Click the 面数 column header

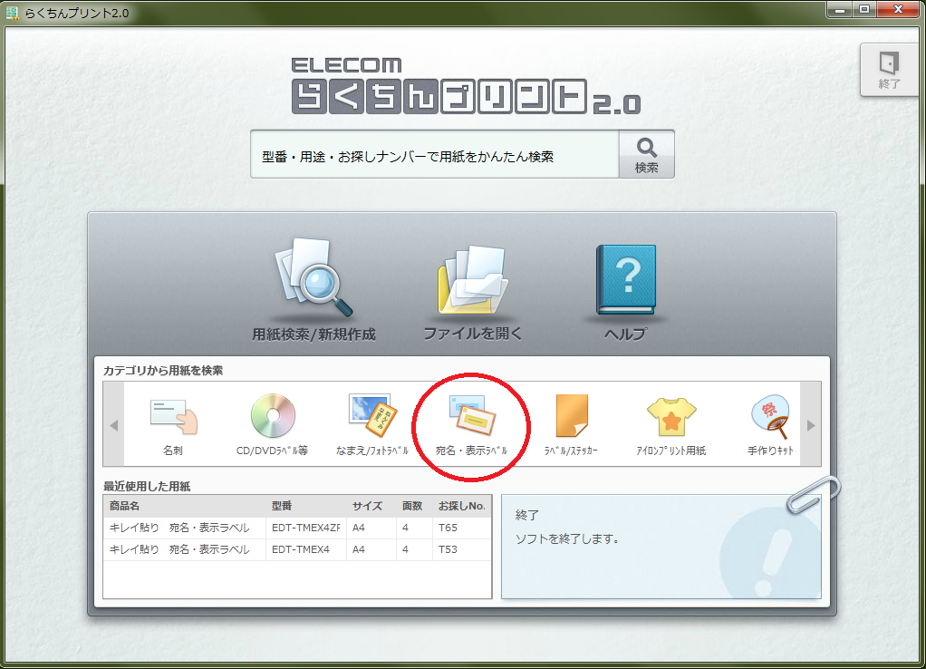(x=414, y=506)
